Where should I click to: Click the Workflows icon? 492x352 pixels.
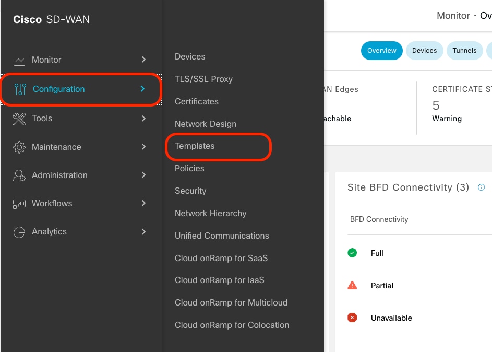pyautogui.click(x=19, y=204)
